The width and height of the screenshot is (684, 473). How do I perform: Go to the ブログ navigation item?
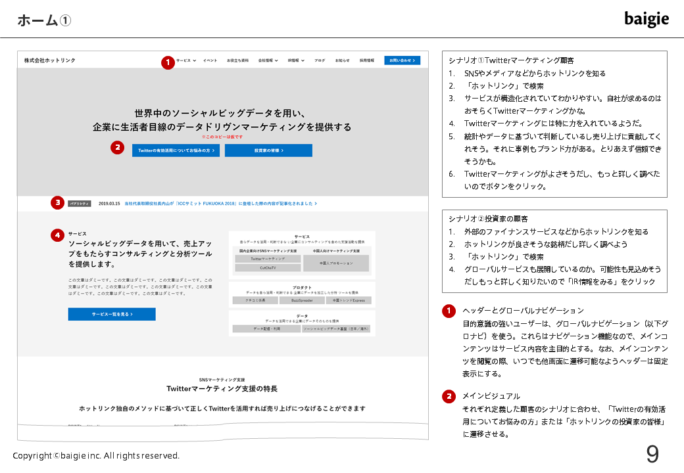pyautogui.click(x=320, y=60)
